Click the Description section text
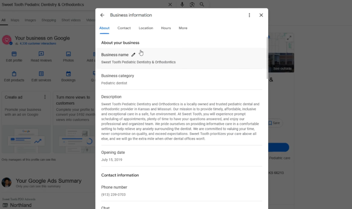Image resolution: width=352 pixels, height=209 pixels. click(x=180, y=121)
